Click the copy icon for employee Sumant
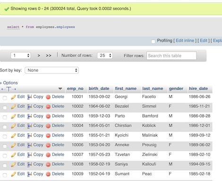 point(29,174)
